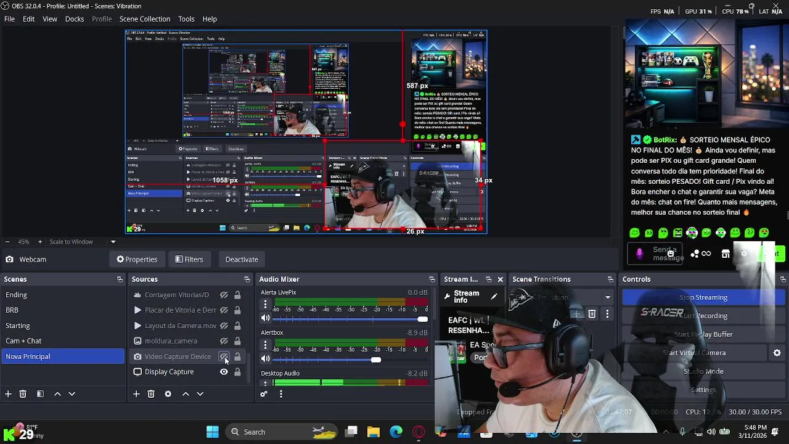The height and width of the screenshot is (444, 789).
Task: Open the Docks menu
Action: 75,19
